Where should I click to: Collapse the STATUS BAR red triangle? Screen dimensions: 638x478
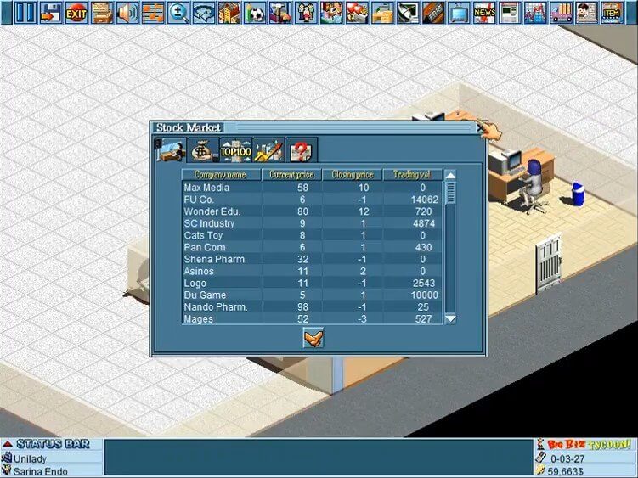pyautogui.click(x=8, y=444)
